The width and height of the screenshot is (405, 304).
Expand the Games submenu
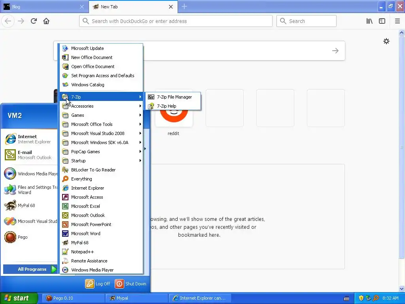(x=101, y=115)
